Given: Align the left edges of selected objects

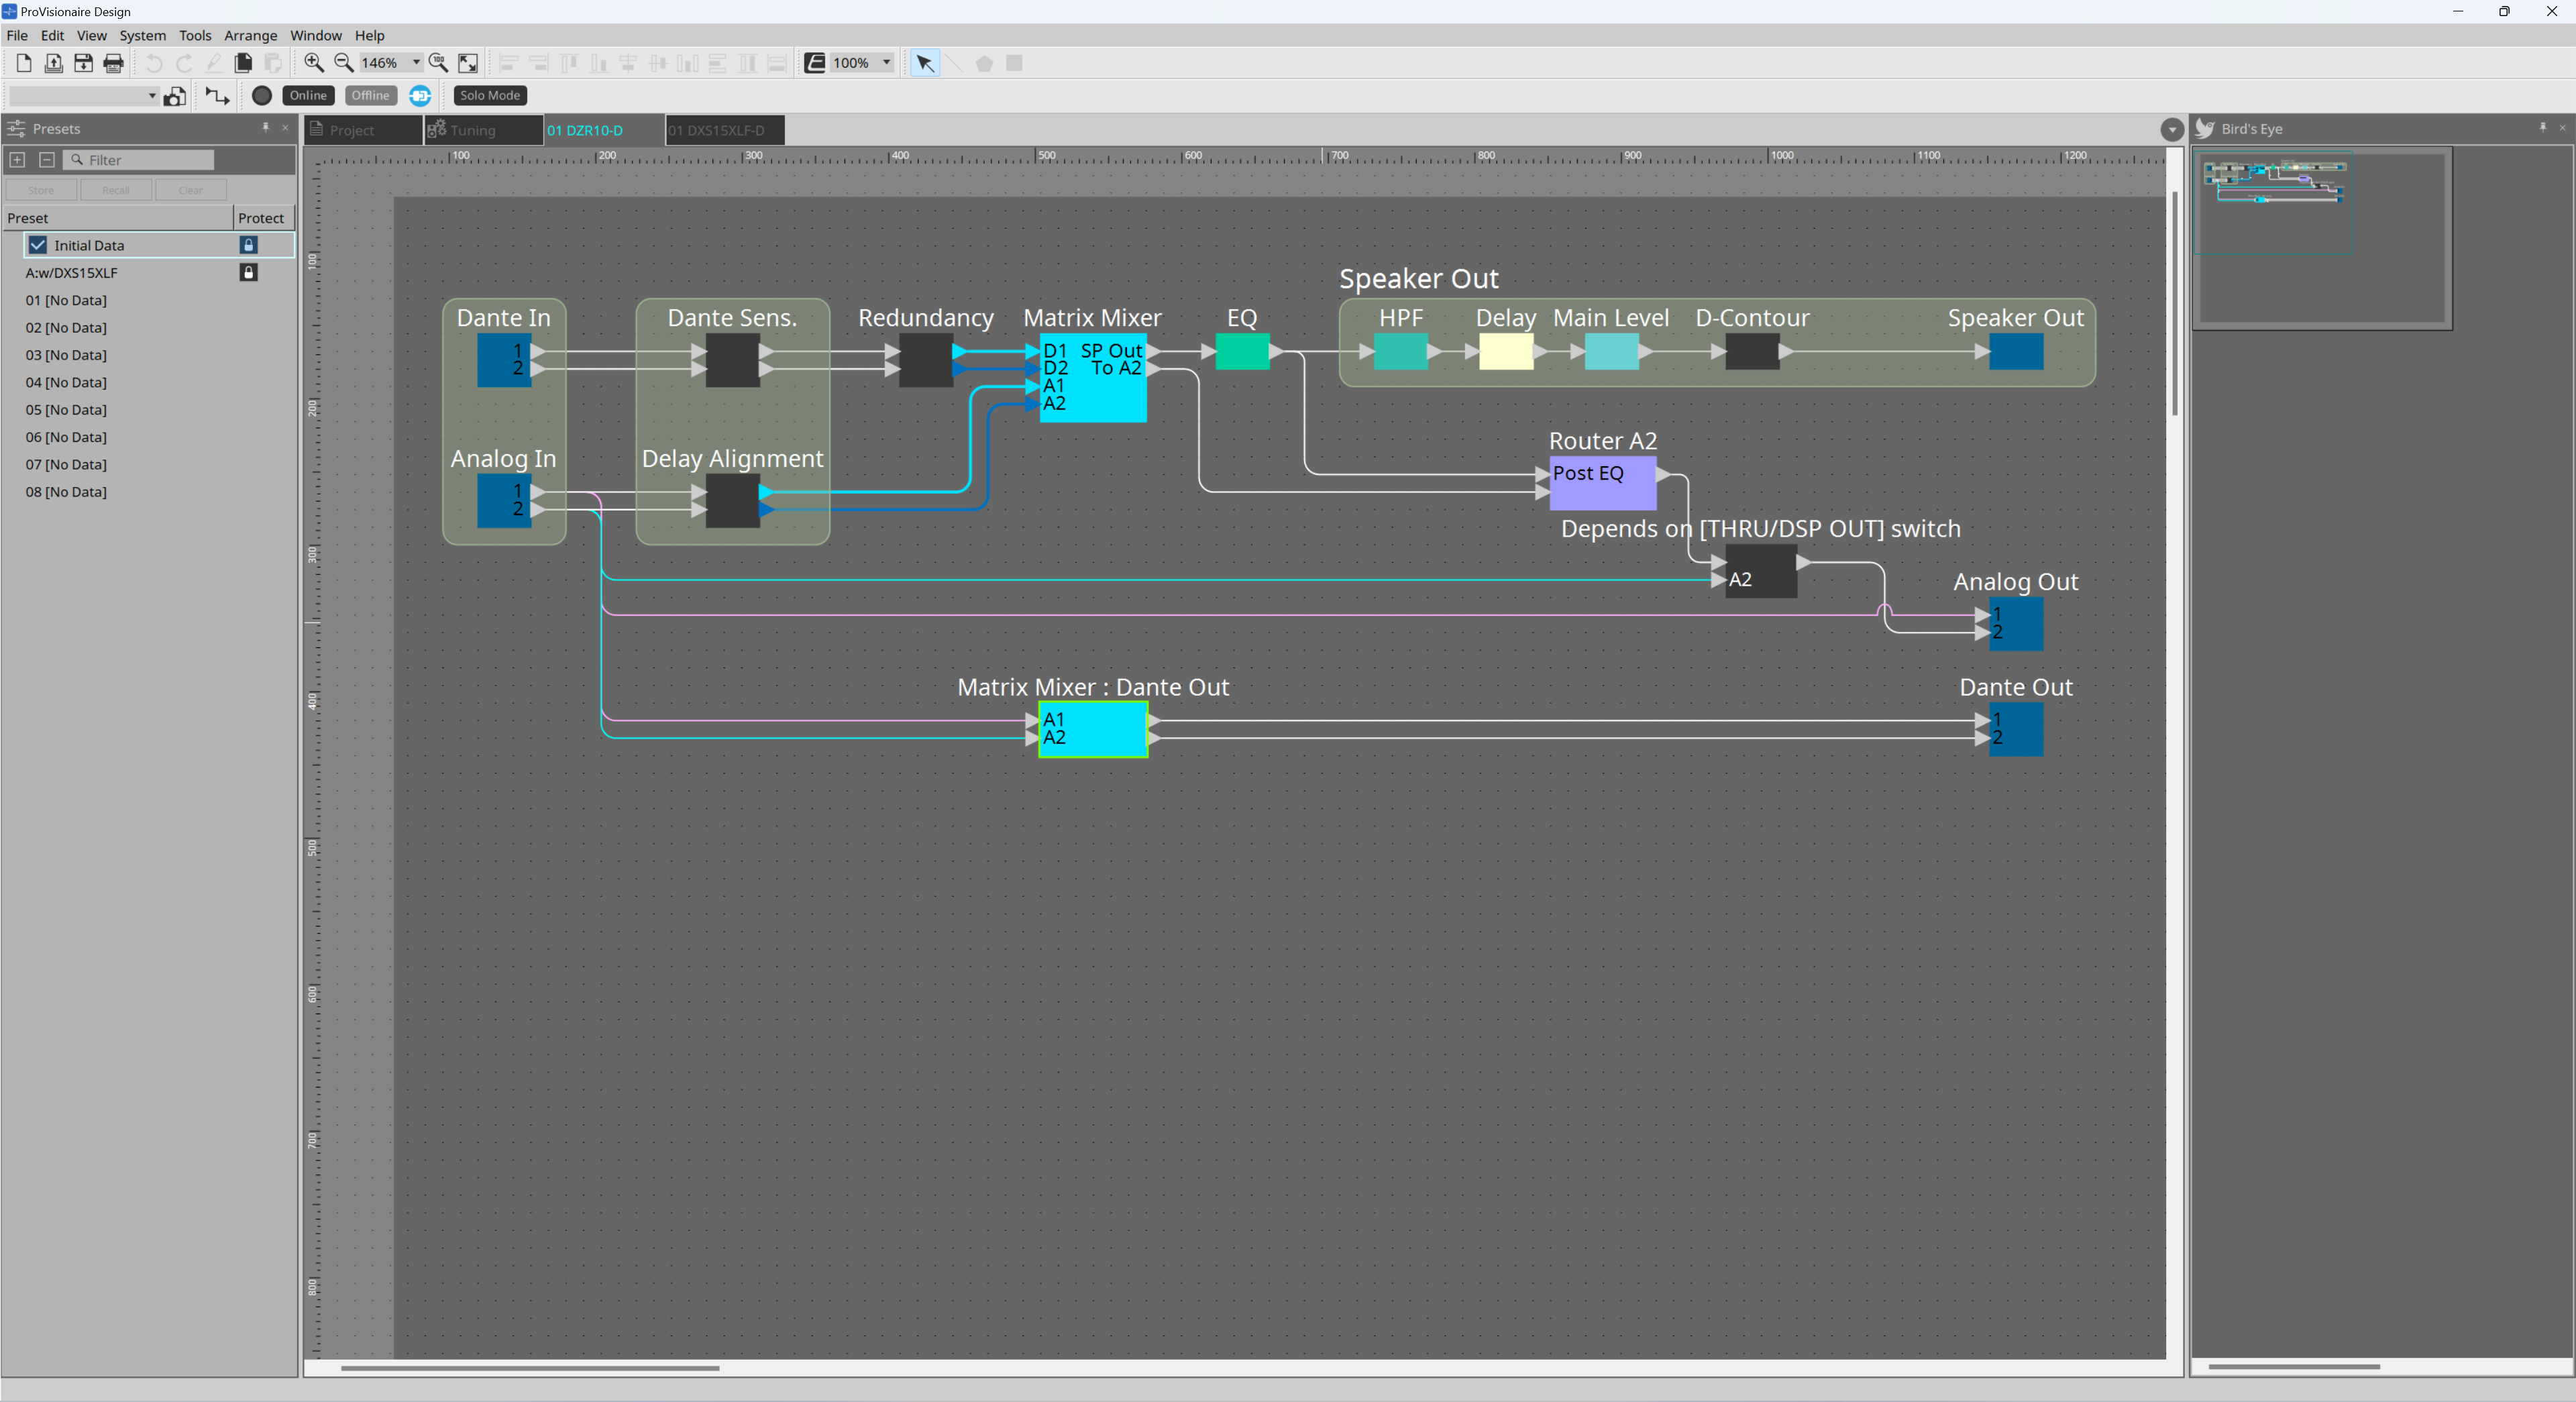Looking at the screenshot, I should click(x=508, y=63).
